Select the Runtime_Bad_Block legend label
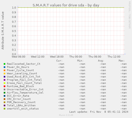The height and width of the screenshot is (118, 132). pyautogui.click(x=20, y=86)
